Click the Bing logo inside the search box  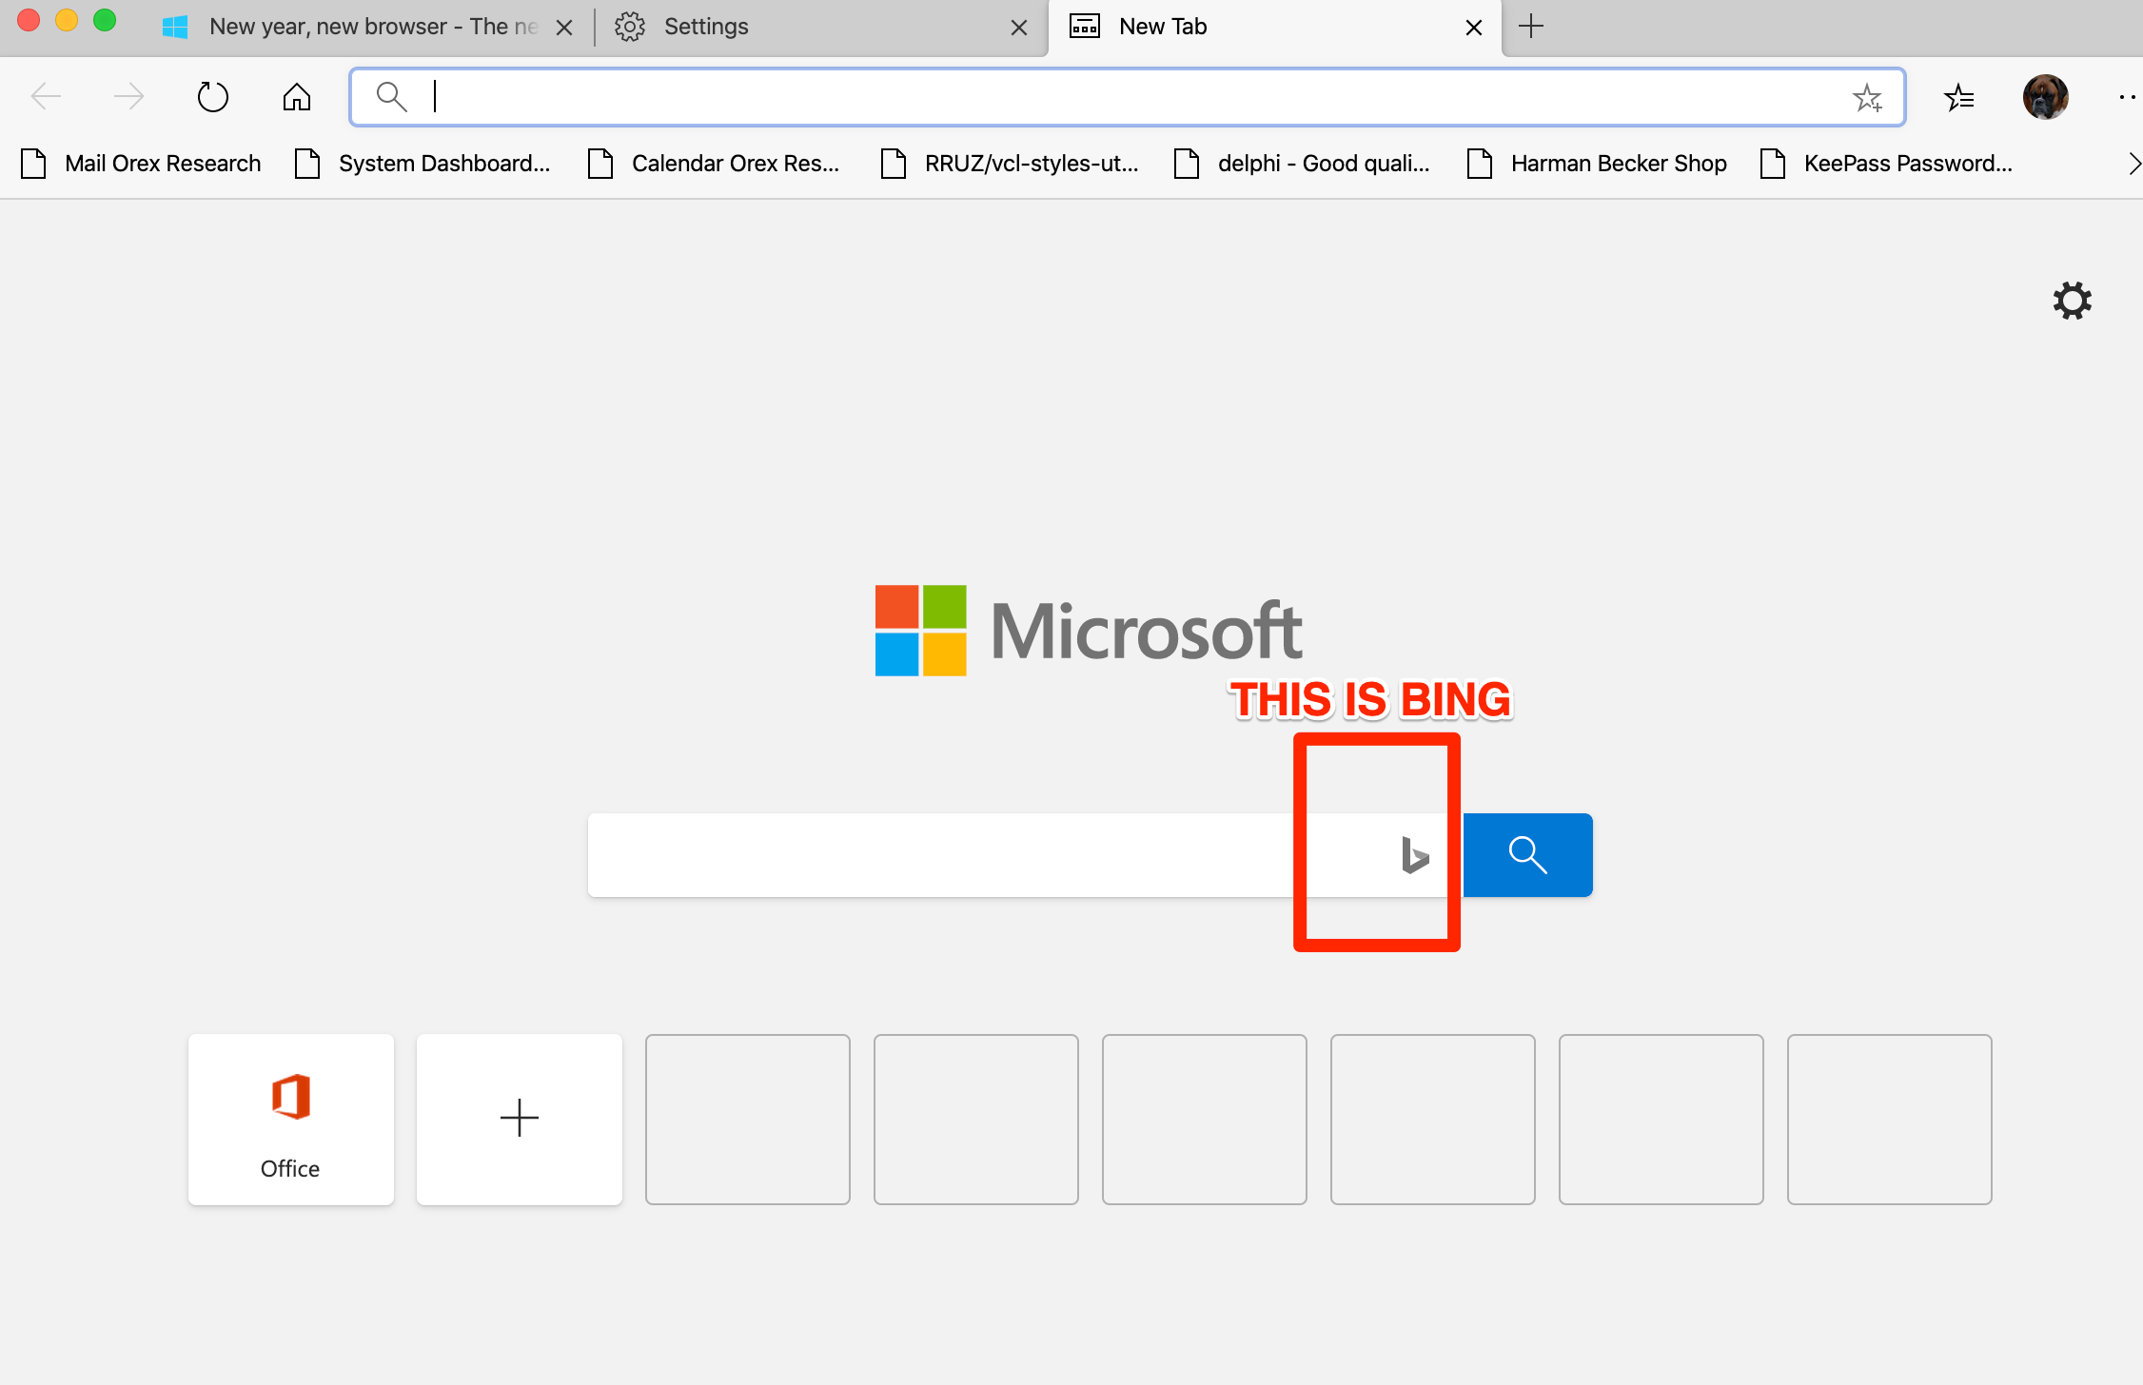(1414, 854)
